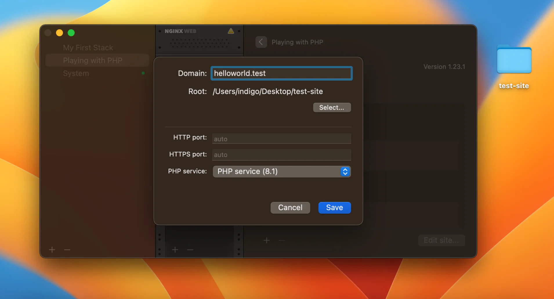
Task: Click the Edit site... button
Action: click(441, 240)
